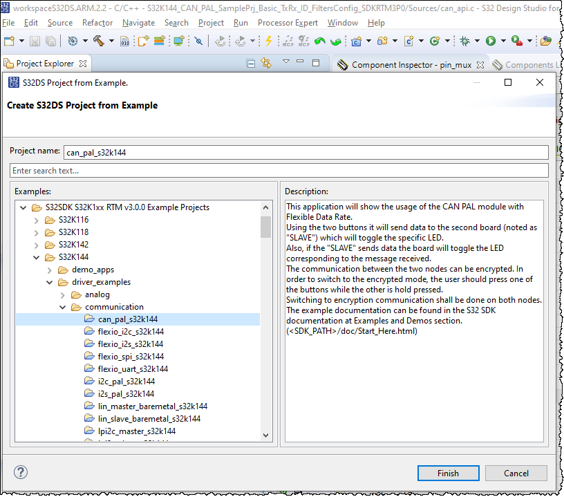This screenshot has width=564, height=497.
Task: Click the stacked layers with plus icon
Action: pyautogui.click(x=159, y=41)
